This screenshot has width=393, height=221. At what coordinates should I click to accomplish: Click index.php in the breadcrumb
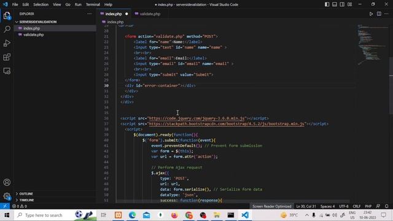[x=115, y=22]
